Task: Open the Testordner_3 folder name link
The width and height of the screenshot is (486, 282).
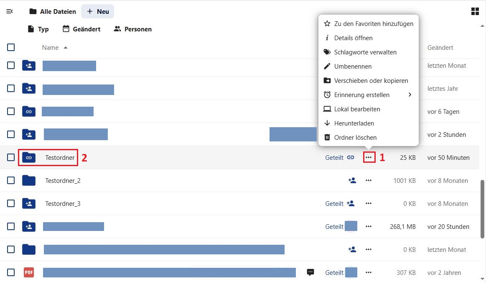Action: [x=63, y=204]
